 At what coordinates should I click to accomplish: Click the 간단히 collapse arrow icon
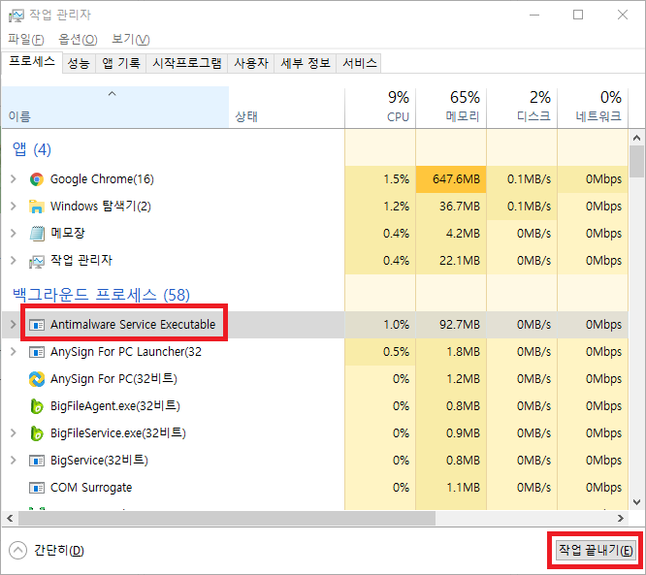point(17,551)
